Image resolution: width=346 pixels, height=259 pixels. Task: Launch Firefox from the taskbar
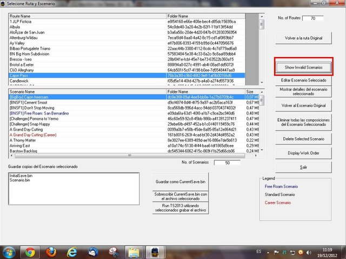(x=50, y=251)
